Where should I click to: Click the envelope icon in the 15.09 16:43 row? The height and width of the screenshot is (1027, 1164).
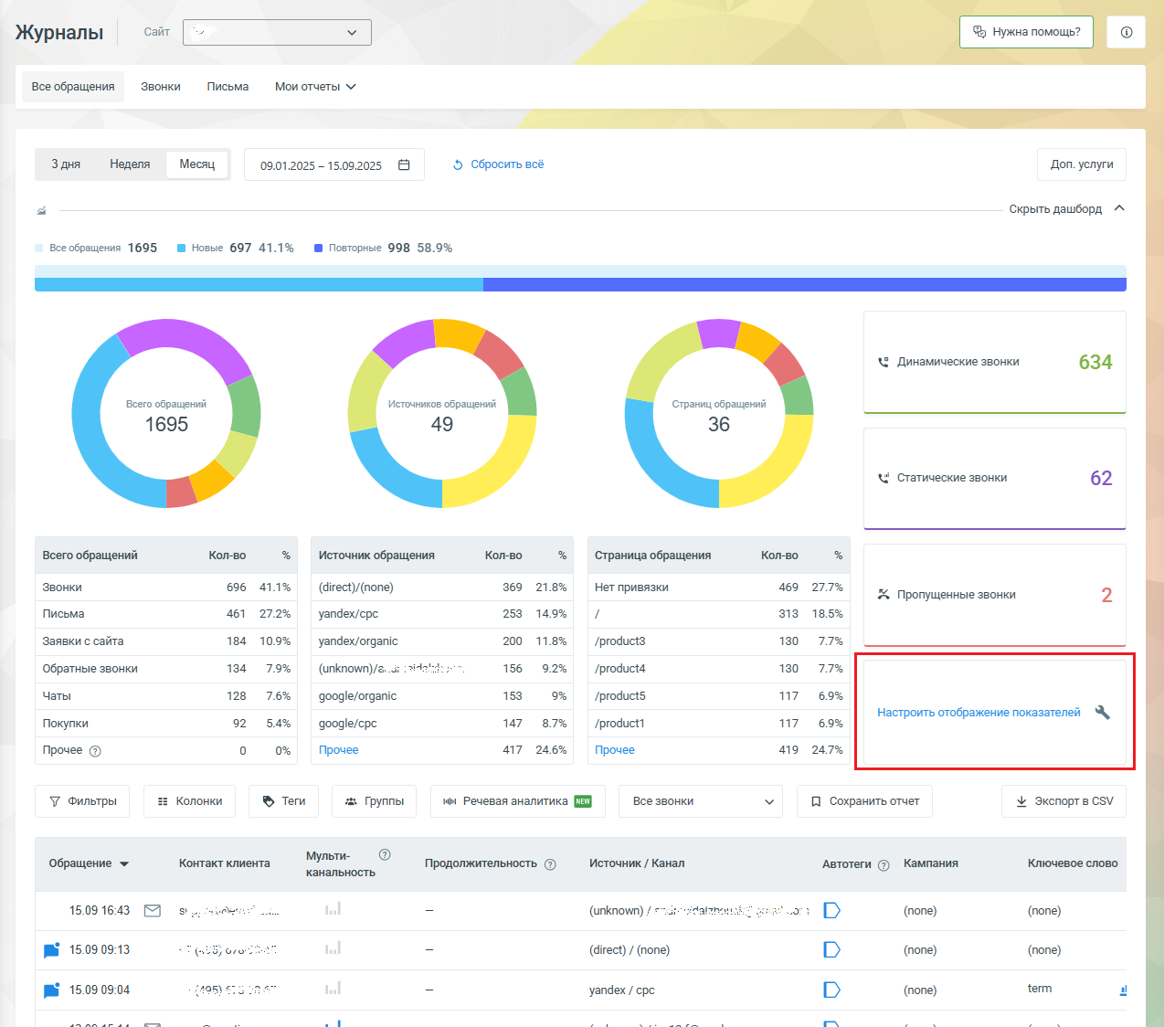tap(153, 911)
